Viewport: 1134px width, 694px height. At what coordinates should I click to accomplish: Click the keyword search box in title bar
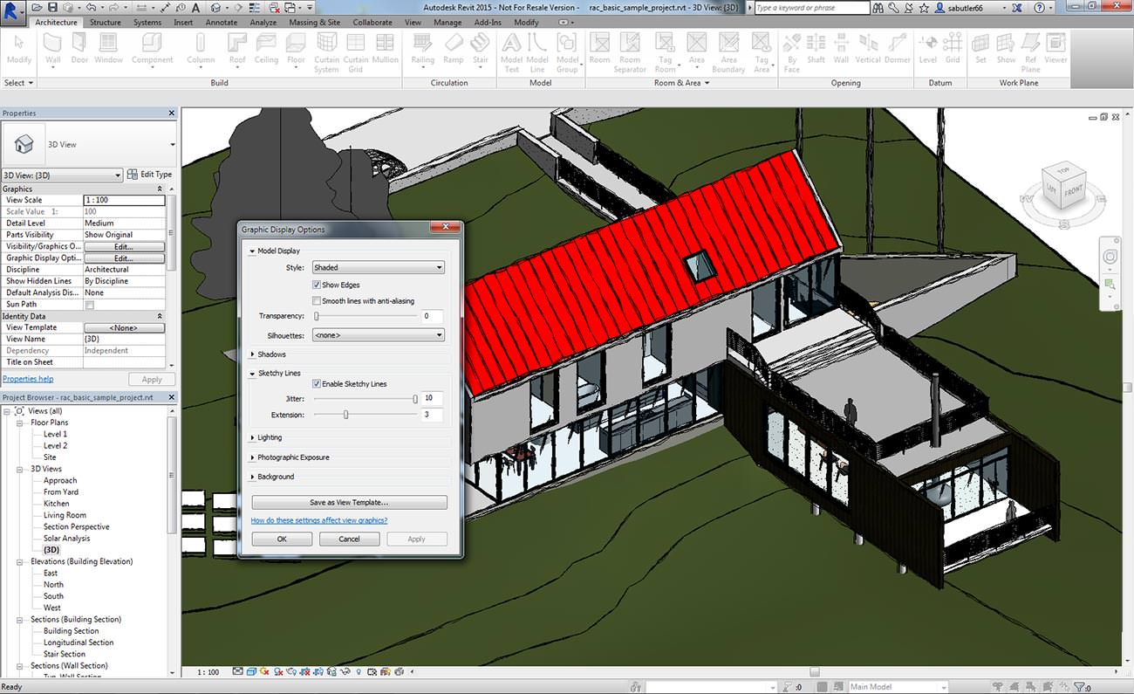811,8
